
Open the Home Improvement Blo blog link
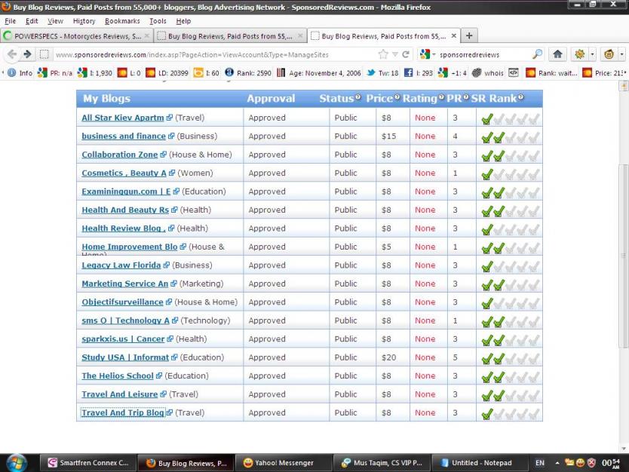point(130,247)
